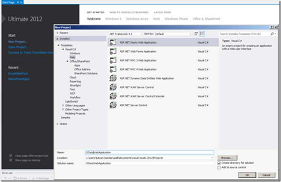Open the Welcome tab on Start Page

tap(94, 19)
